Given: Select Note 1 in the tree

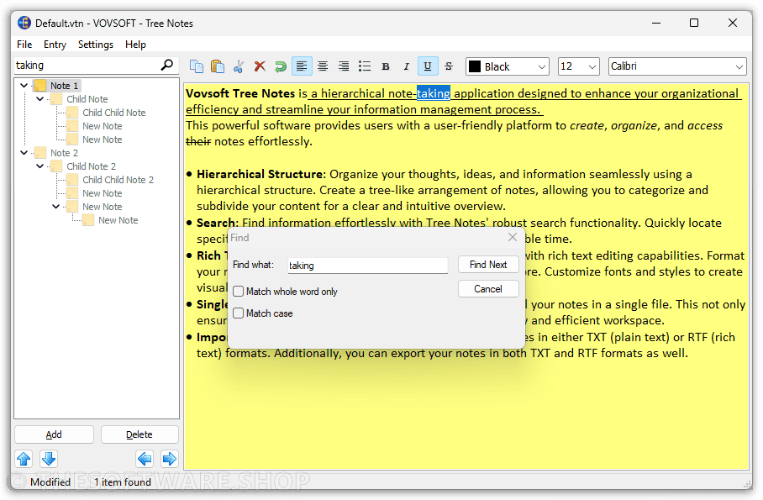Looking at the screenshot, I should click(x=64, y=86).
